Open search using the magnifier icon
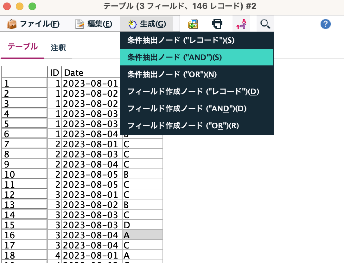The width and height of the screenshot is (344, 263). (265, 24)
